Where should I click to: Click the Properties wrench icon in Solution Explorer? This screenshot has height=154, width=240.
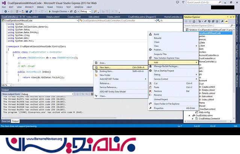point(222,21)
